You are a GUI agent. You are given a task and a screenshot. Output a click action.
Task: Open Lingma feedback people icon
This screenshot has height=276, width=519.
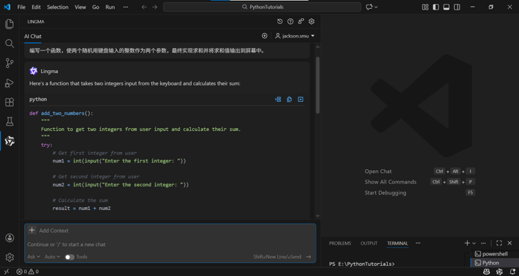[x=301, y=22]
